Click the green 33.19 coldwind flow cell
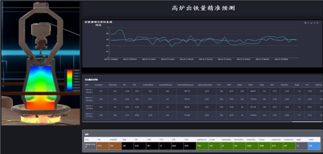323x154 pixels. tap(277, 146)
